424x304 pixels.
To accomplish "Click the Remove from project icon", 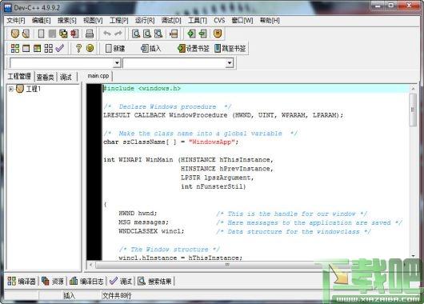I will pyautogui.click(x=203, y=34).
